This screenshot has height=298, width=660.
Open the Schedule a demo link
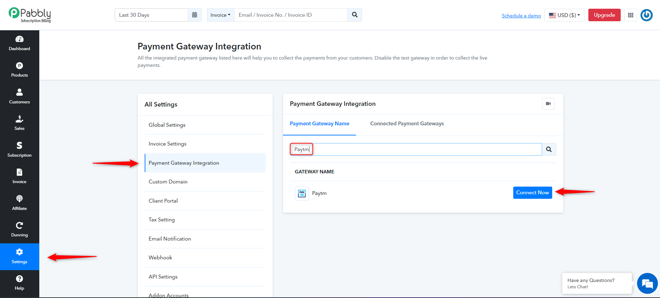[x=521, y=16]
